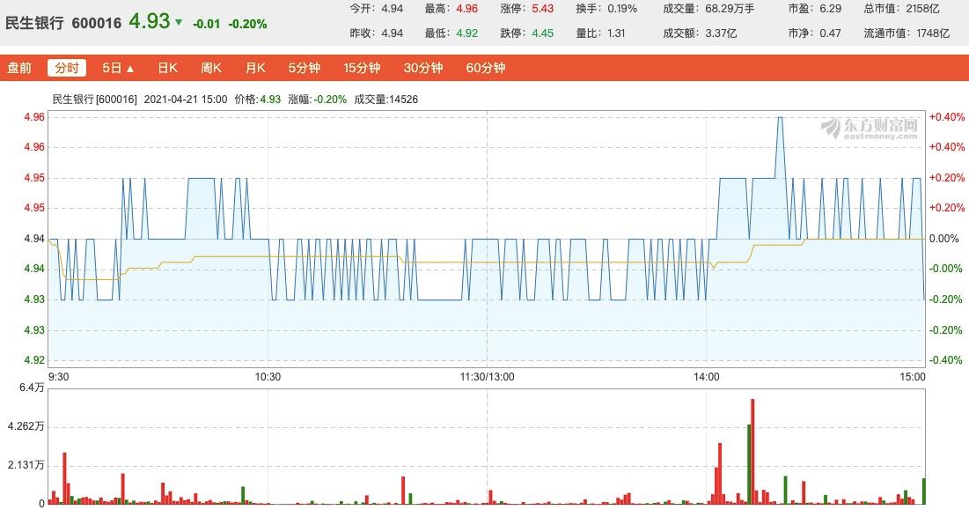Image resolution: width=969 pixels, height=510 pixels.
Task: Open the 日K daily candlestick view
Action: coord(167,68)
